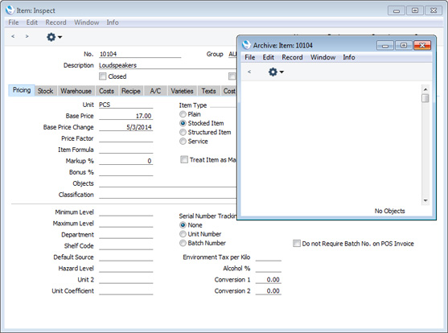This screenshot has width=448, height=333.
Task: Open the gear operations menu in Item window
Action: click(51, 37)
